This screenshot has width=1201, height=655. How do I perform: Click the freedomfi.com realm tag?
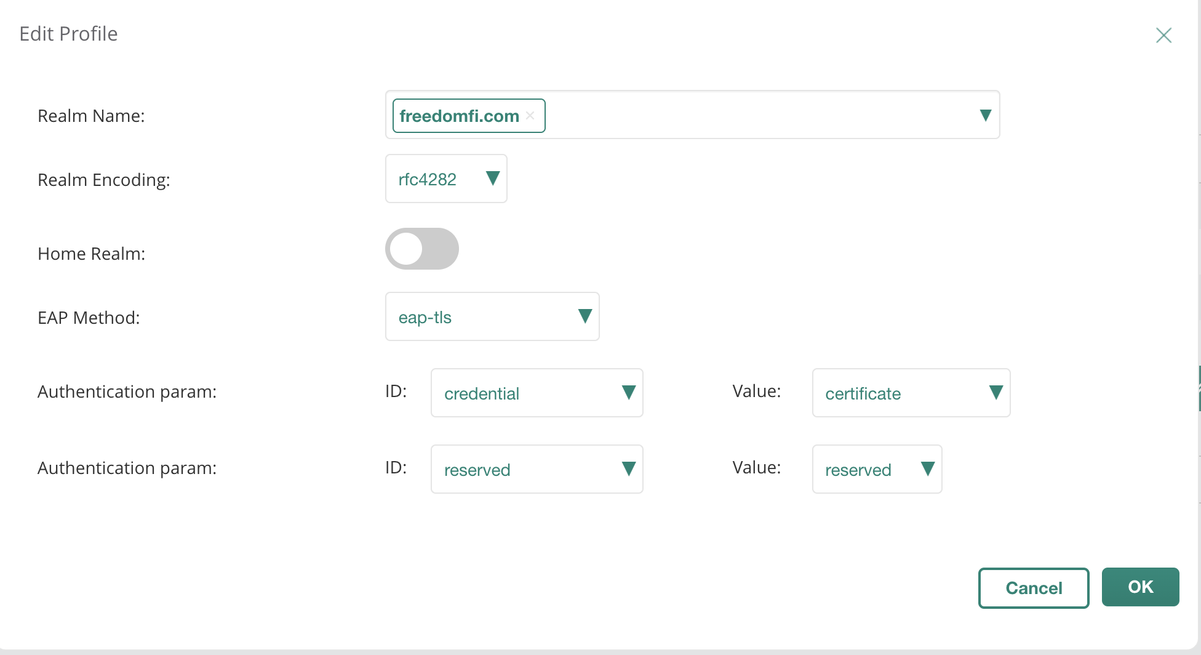click(459, 116)
